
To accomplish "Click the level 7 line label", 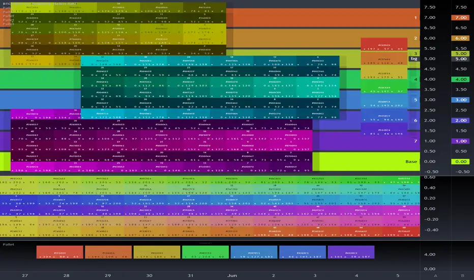I will [416, 141].
